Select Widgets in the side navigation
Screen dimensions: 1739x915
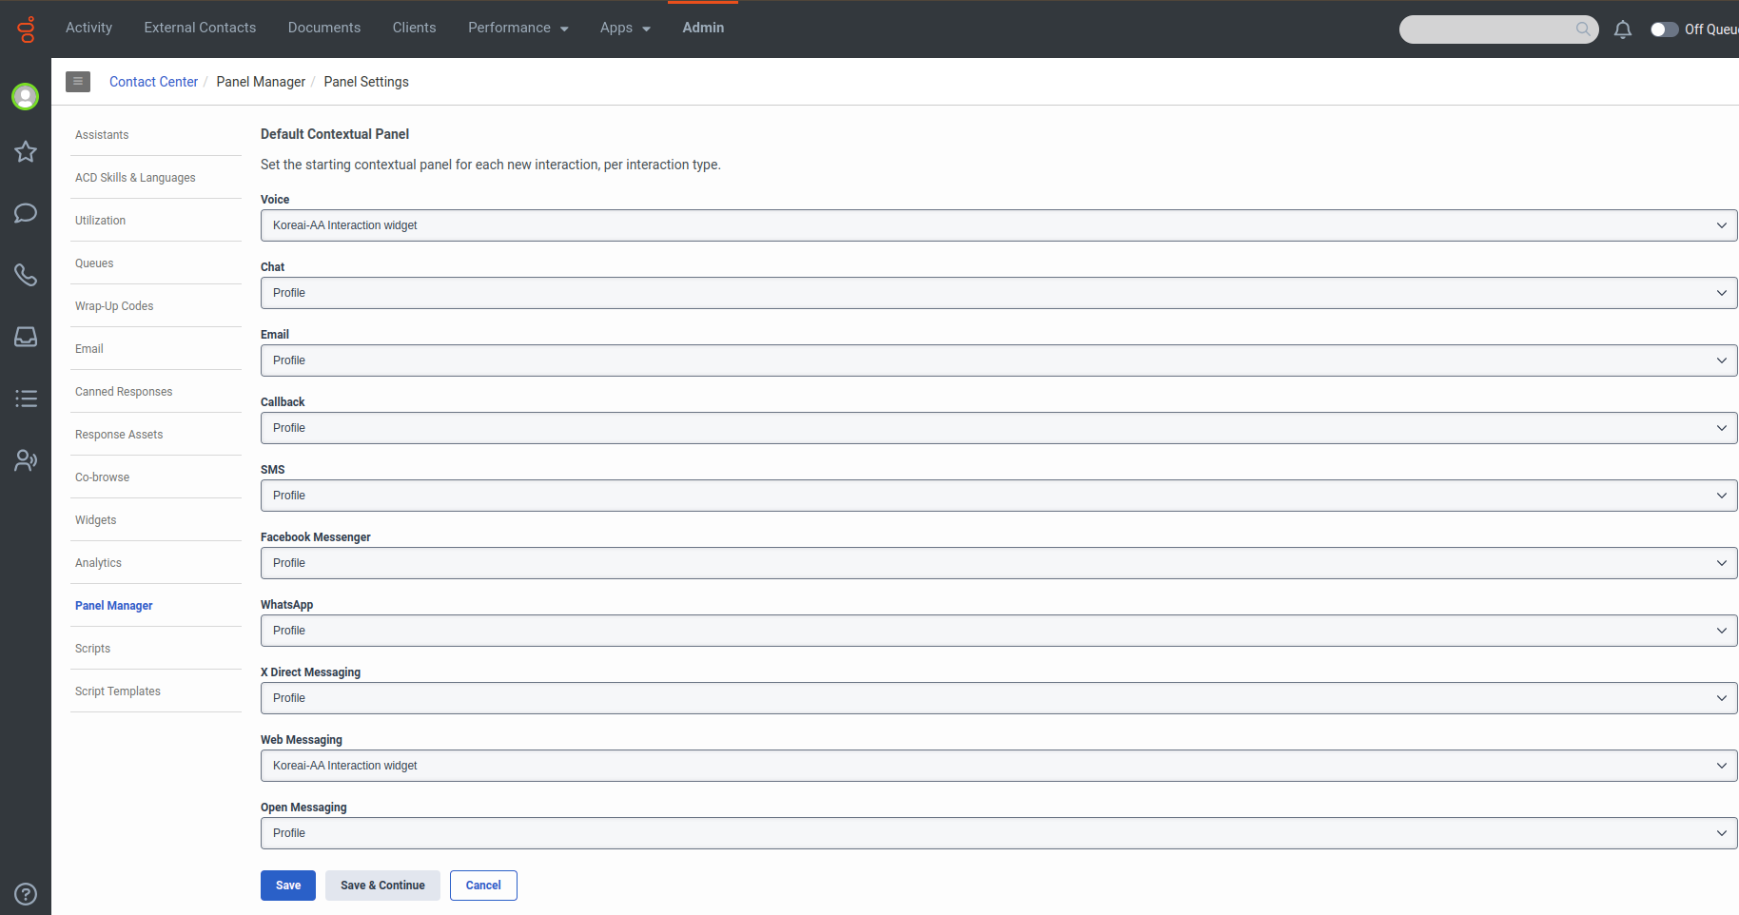pyautogui.click(x=96, y=520)
